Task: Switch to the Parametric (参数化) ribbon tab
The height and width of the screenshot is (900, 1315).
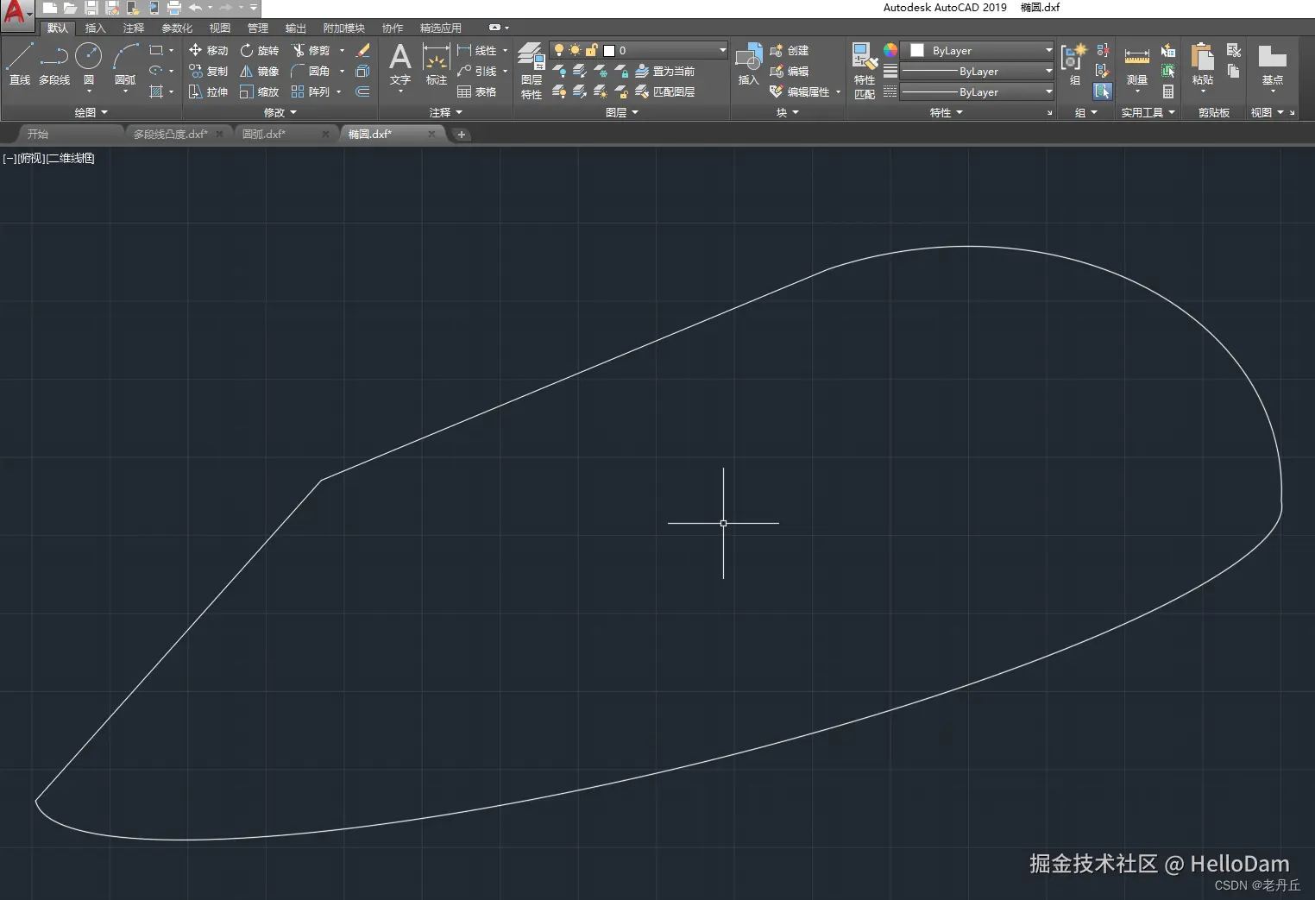Action: point(177,28)
